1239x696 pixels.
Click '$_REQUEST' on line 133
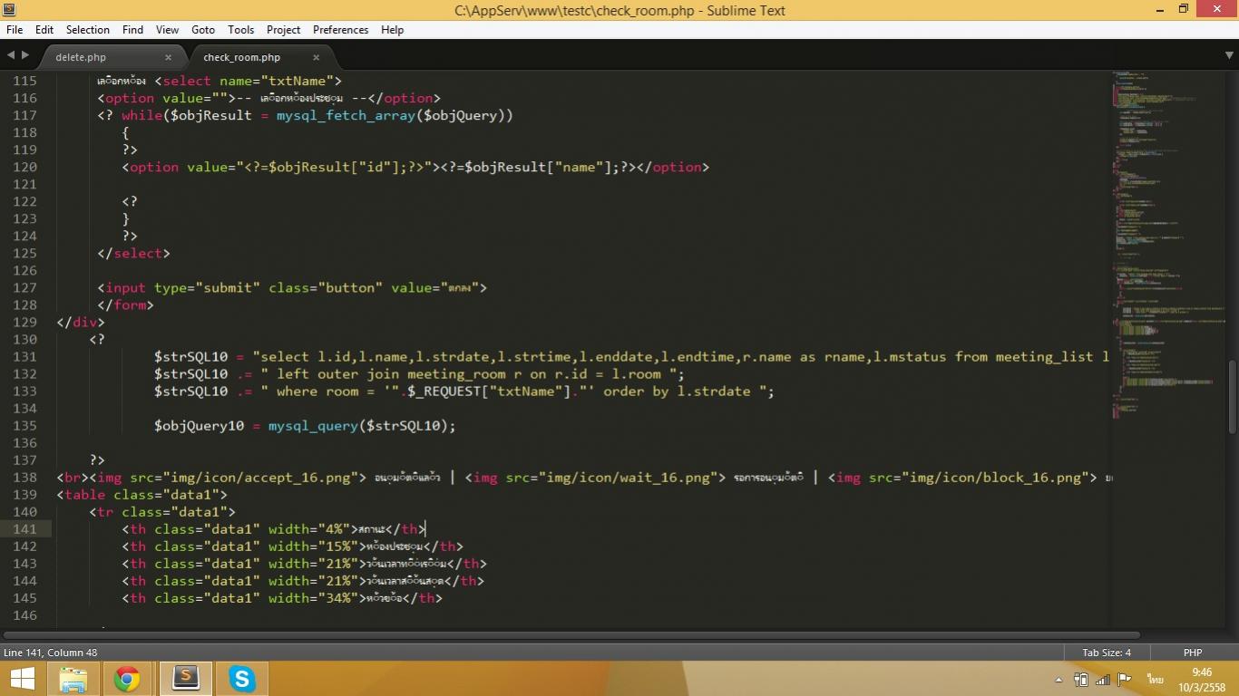[444, 391]
